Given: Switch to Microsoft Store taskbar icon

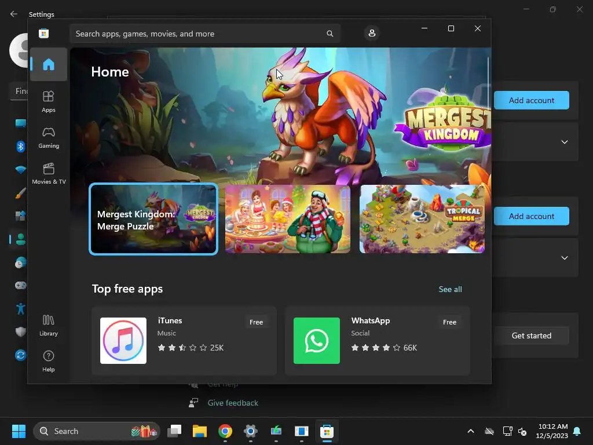Looking at the screenshot, I should tap(327, 431).
